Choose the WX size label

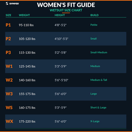[10, 121]
